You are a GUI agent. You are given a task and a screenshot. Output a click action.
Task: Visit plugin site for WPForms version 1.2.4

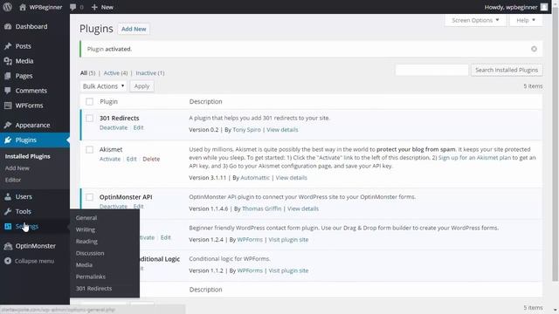288,240
